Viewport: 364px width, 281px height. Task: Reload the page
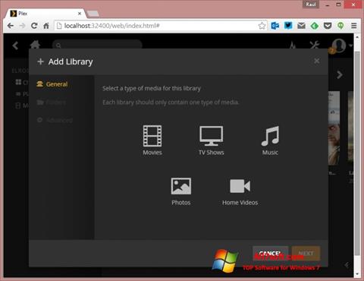tap(34, 26)
